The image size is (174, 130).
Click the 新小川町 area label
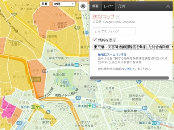pos(20,77)
